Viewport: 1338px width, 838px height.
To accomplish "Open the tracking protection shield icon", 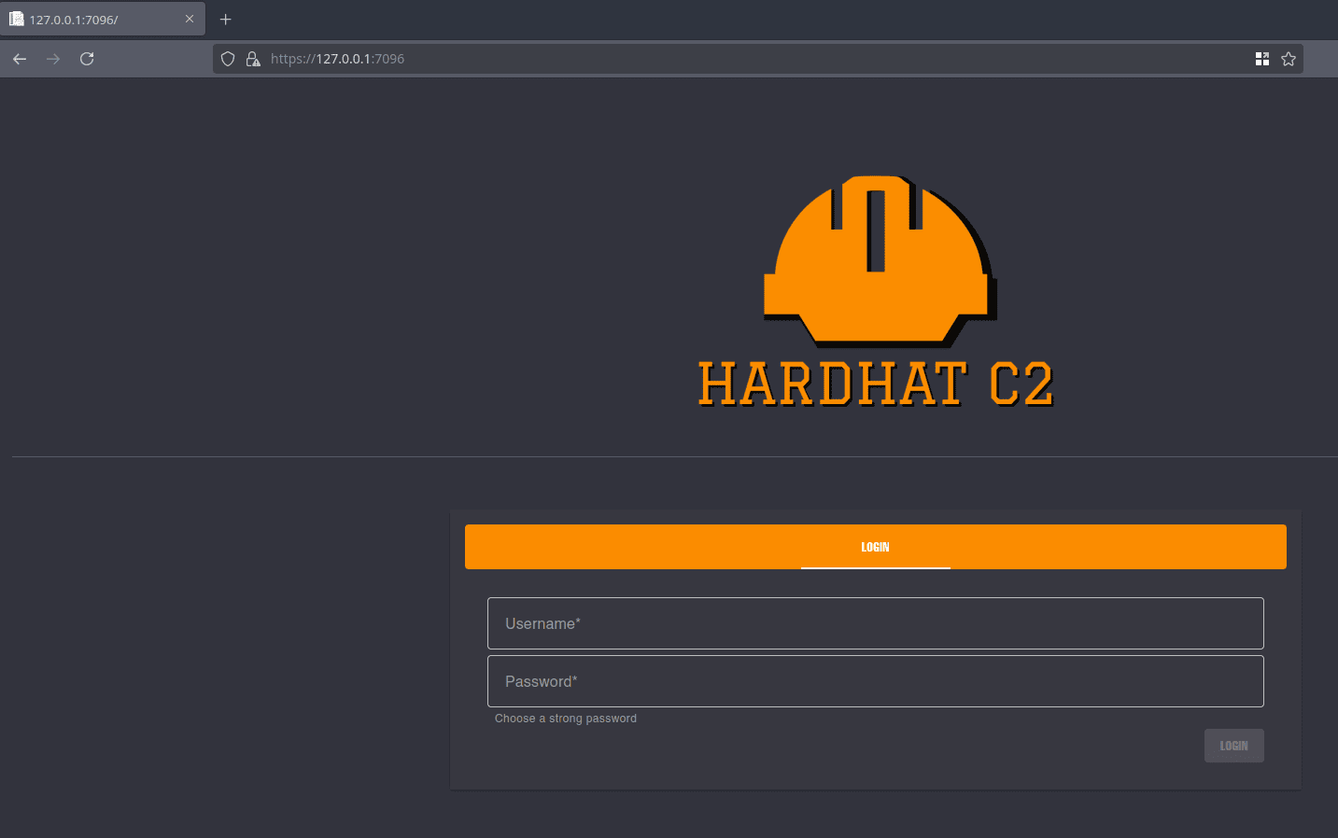I will click(x=228, y=59).
